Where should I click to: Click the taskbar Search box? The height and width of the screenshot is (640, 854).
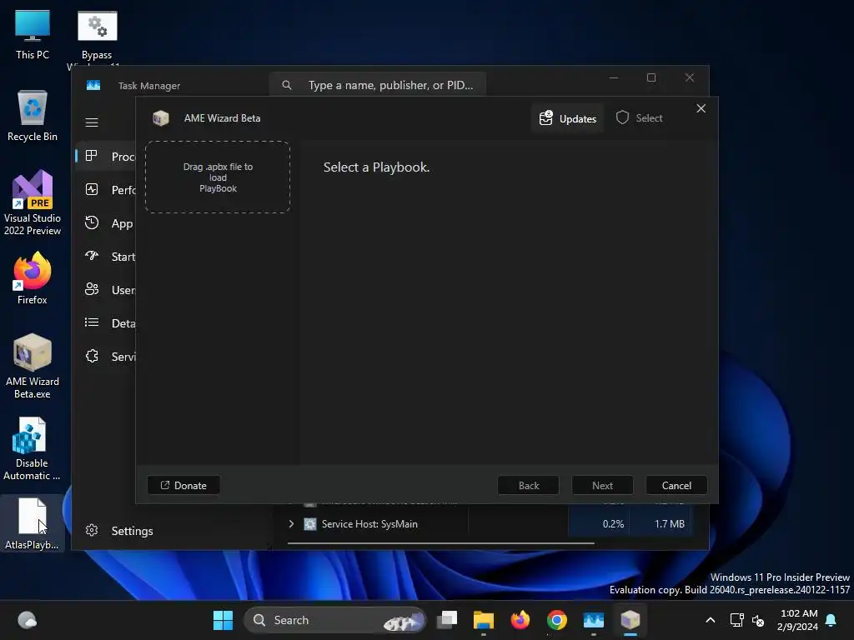[x=334, y=620]
